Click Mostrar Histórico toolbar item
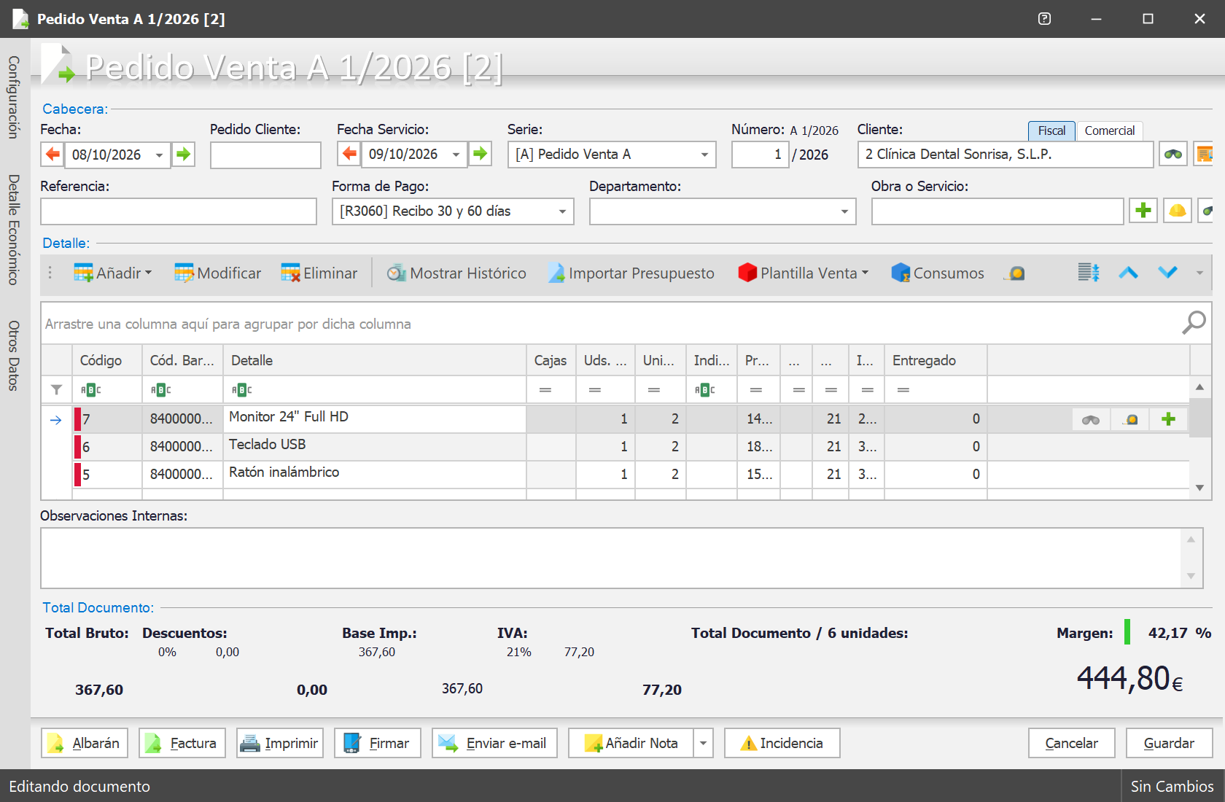This screenshot has height=802, width=1225. click(x=457, y=273)
